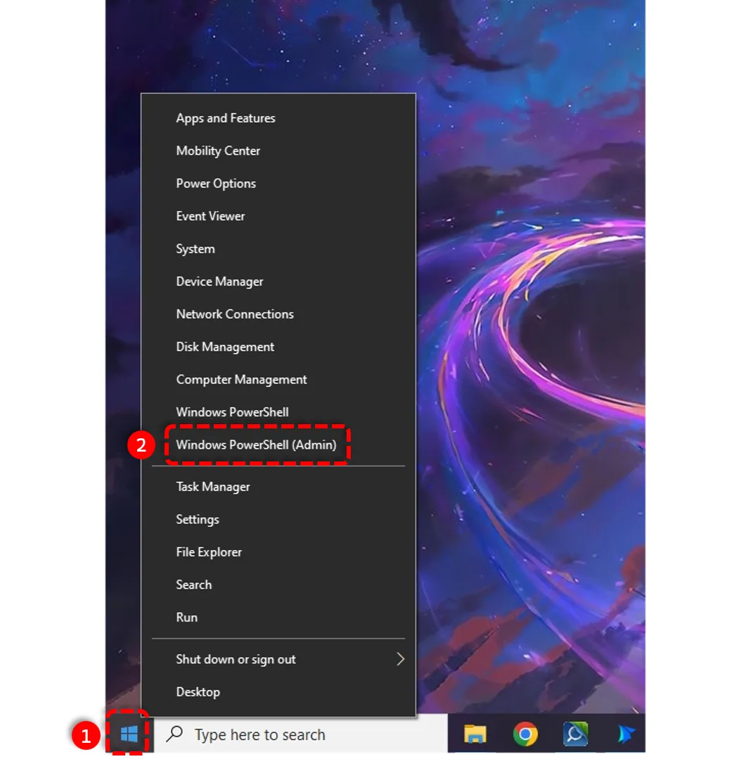753x759 pixels.
Task: Click the Windows Start button
Action: pyautogui.click(x=129, y=734)
